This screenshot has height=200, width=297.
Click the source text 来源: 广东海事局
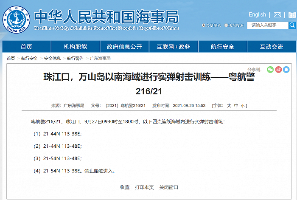(67, 105)
